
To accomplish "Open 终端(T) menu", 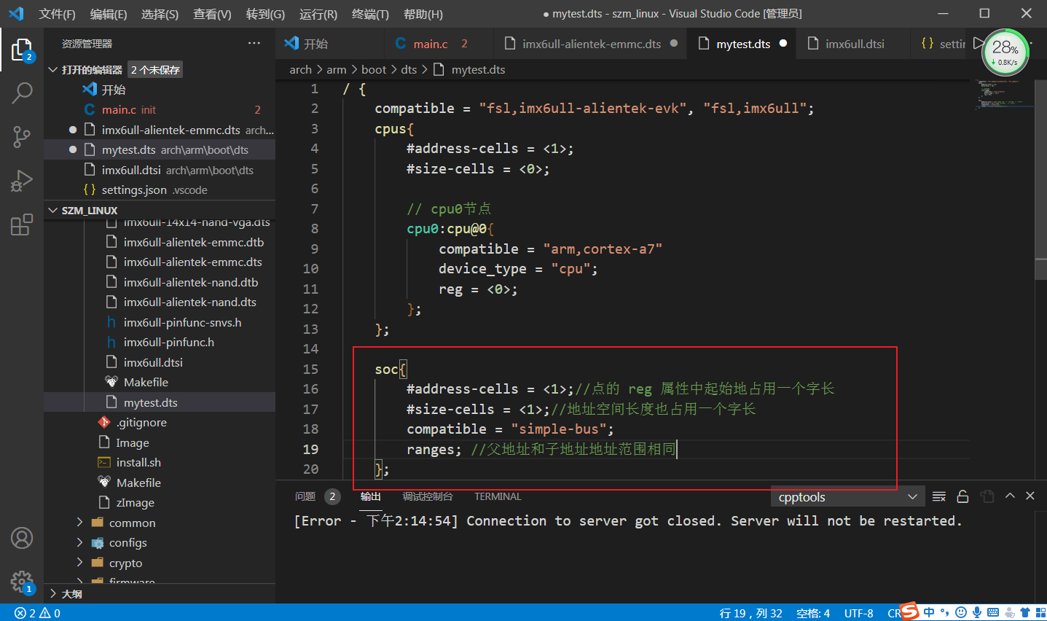I will click(x=370, y=14).
